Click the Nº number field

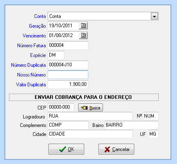pyautogui.click(x=151, y=116)
